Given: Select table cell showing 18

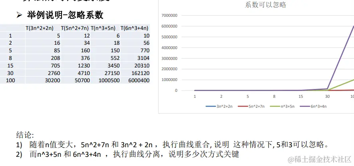Looking at the screenshot, I should coord(117,43).
